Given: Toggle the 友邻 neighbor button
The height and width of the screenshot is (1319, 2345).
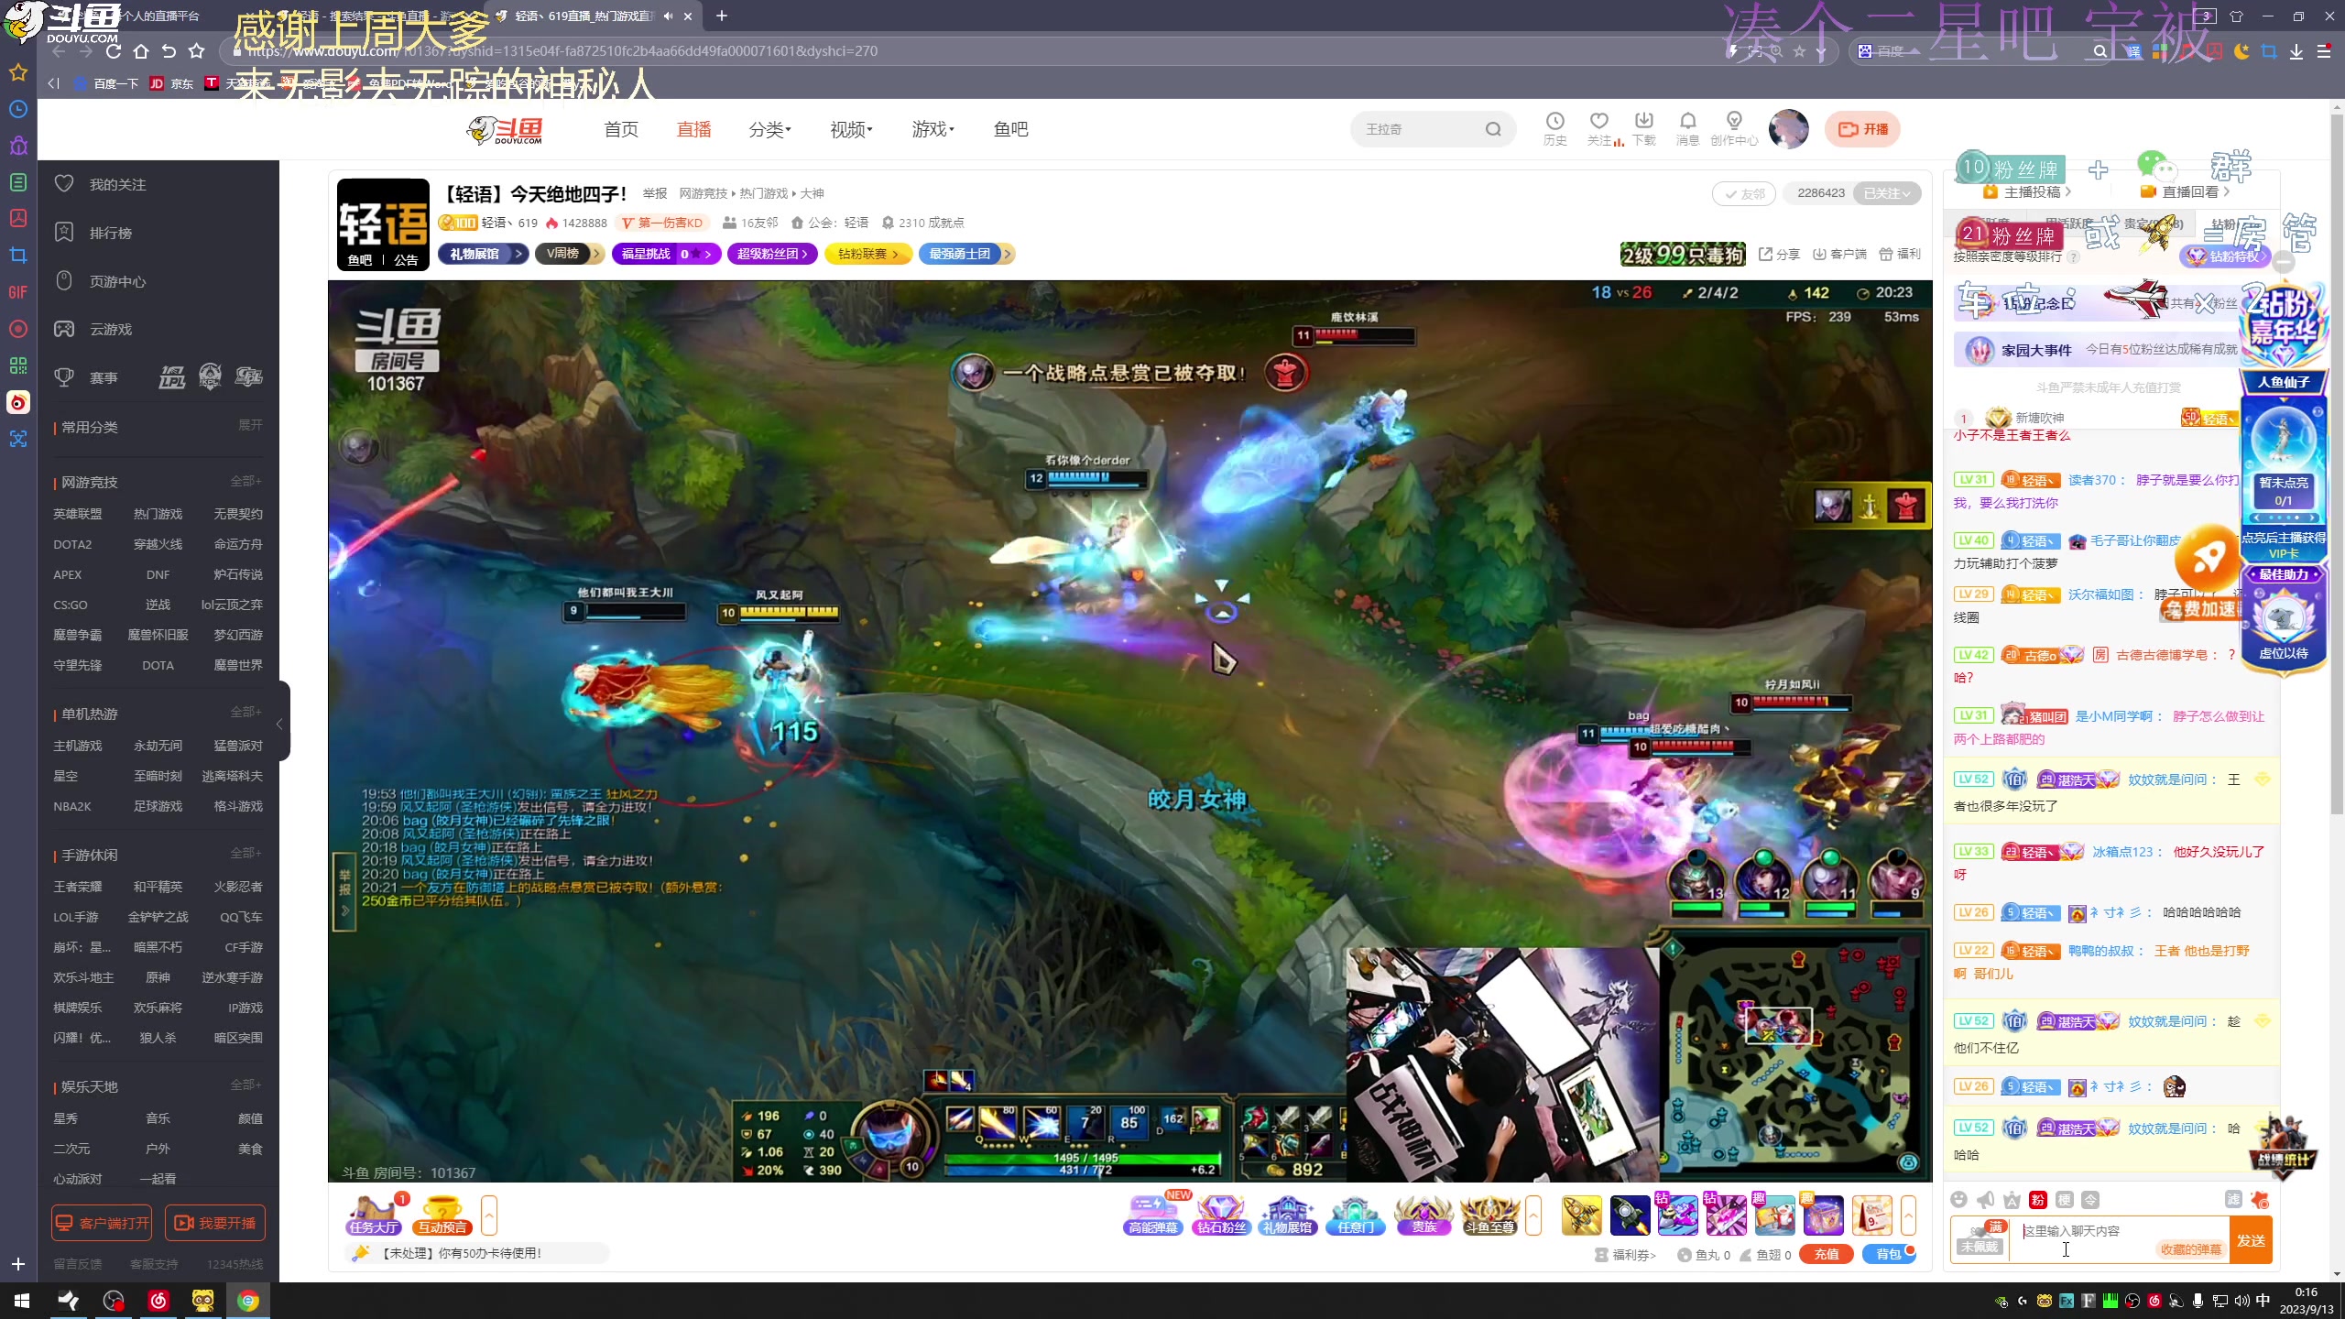Looking at the screenshot, I should 1745,193.
